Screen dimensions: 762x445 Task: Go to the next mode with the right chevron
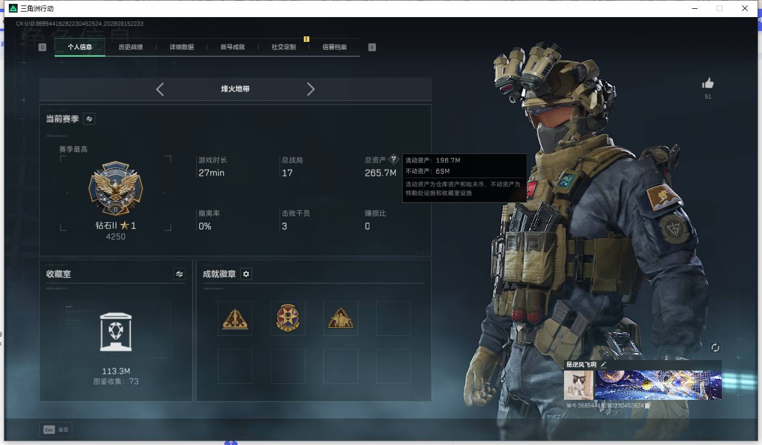coord(310,89)
